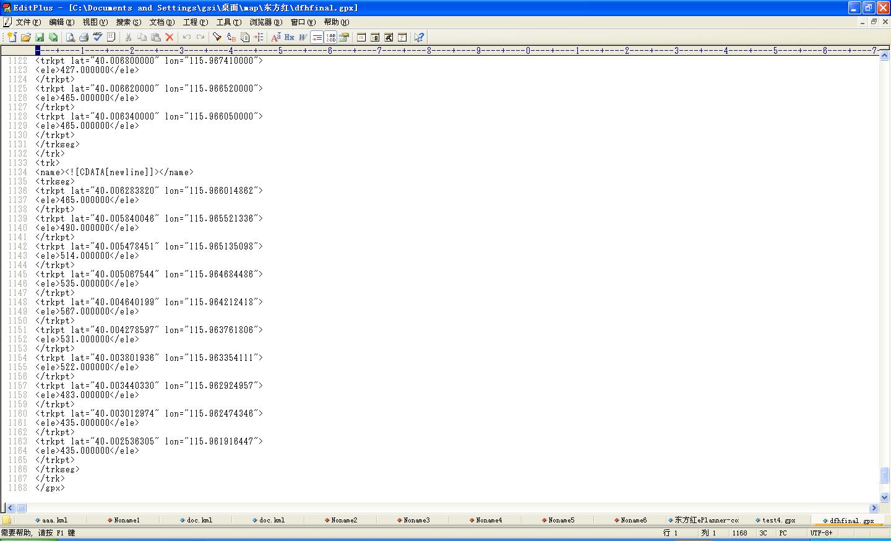This screenshot has width=891, height=541.
Task: Run the spell check (ABC) tool
Action: pyautogui.click(x=97, y=37)
